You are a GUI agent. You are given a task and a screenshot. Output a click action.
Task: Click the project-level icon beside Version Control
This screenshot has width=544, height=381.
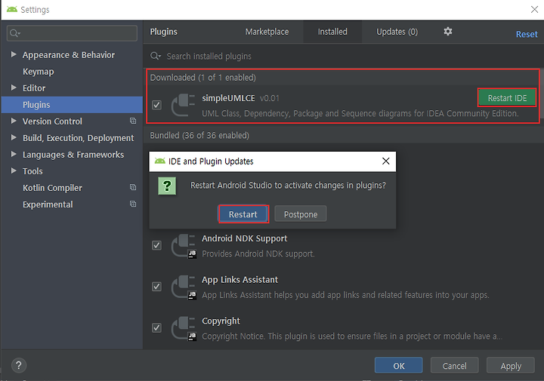[133, 121]
